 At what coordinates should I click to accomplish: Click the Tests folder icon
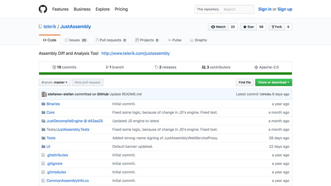coord(44,130)
